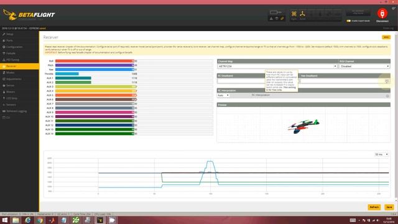Click the Servos tab icon
This screenshot has height=224, width=398.
(4, 86)
